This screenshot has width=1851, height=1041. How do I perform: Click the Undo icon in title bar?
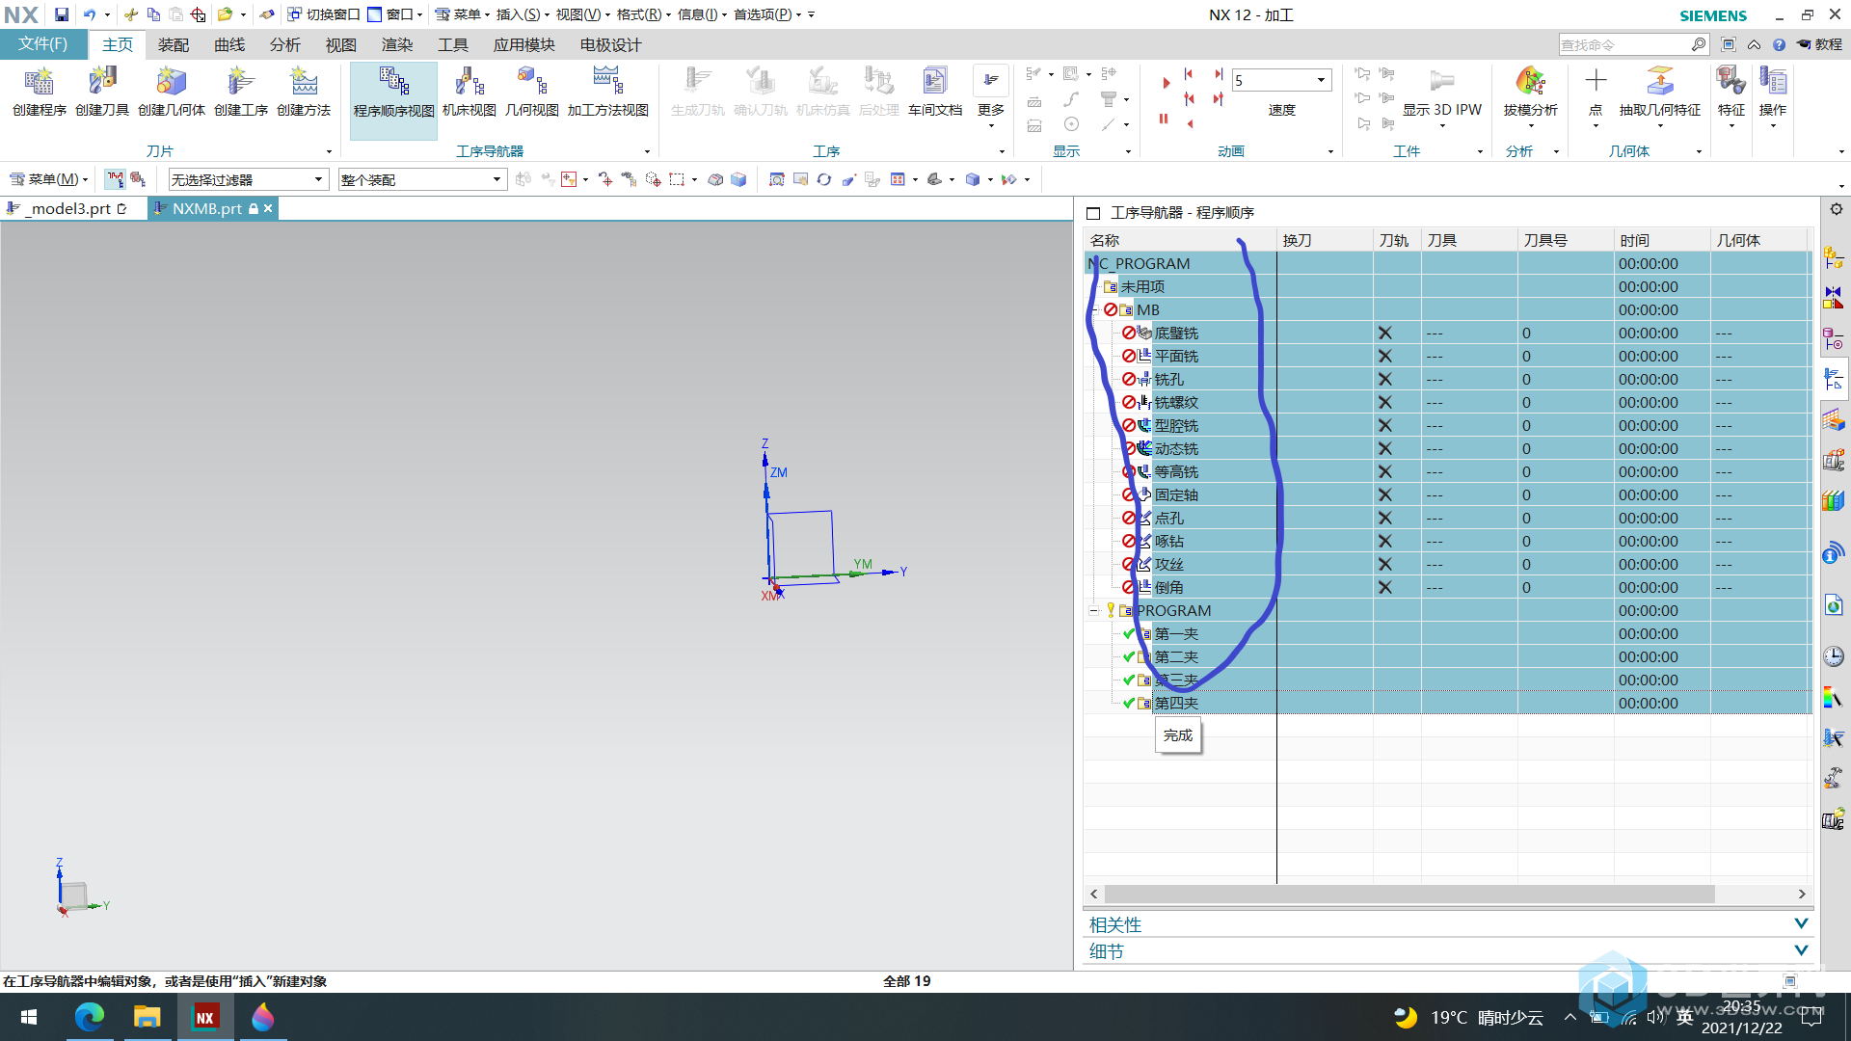[x=90, y=14]
